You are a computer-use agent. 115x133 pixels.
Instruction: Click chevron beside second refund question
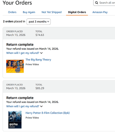tap(41, 106)
